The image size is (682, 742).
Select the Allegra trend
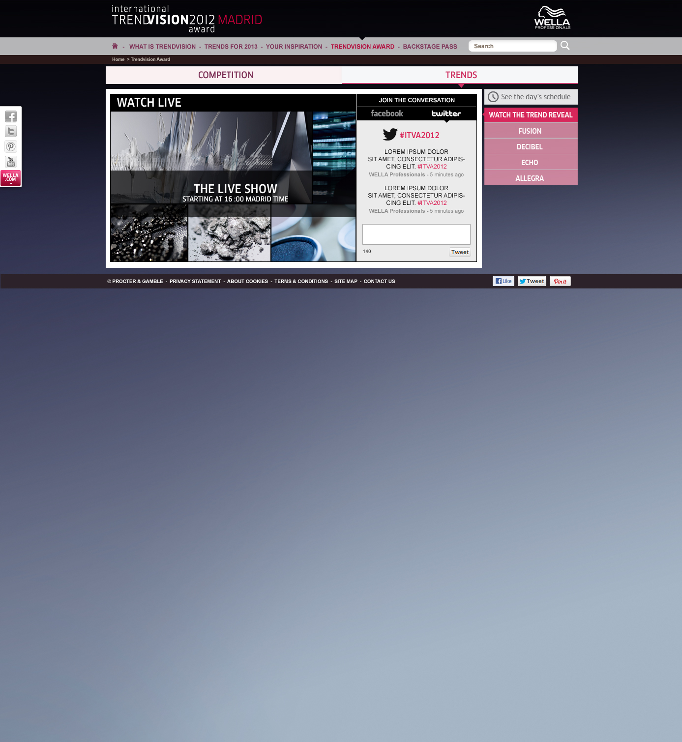tap(531, 178)
